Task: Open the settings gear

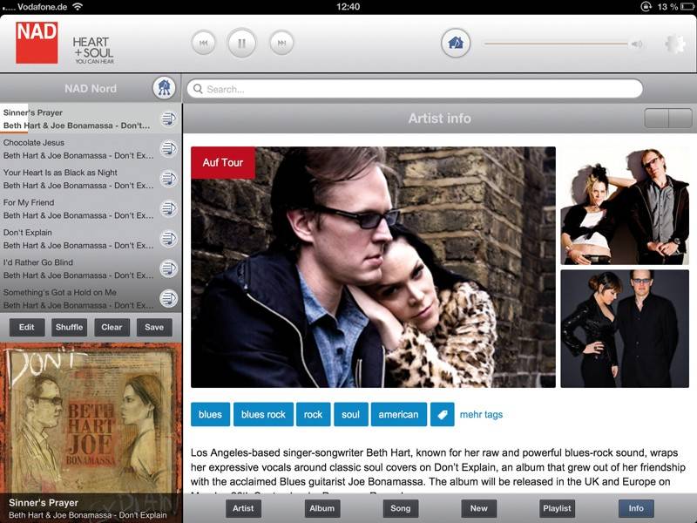Action: (x=675, y=44)
